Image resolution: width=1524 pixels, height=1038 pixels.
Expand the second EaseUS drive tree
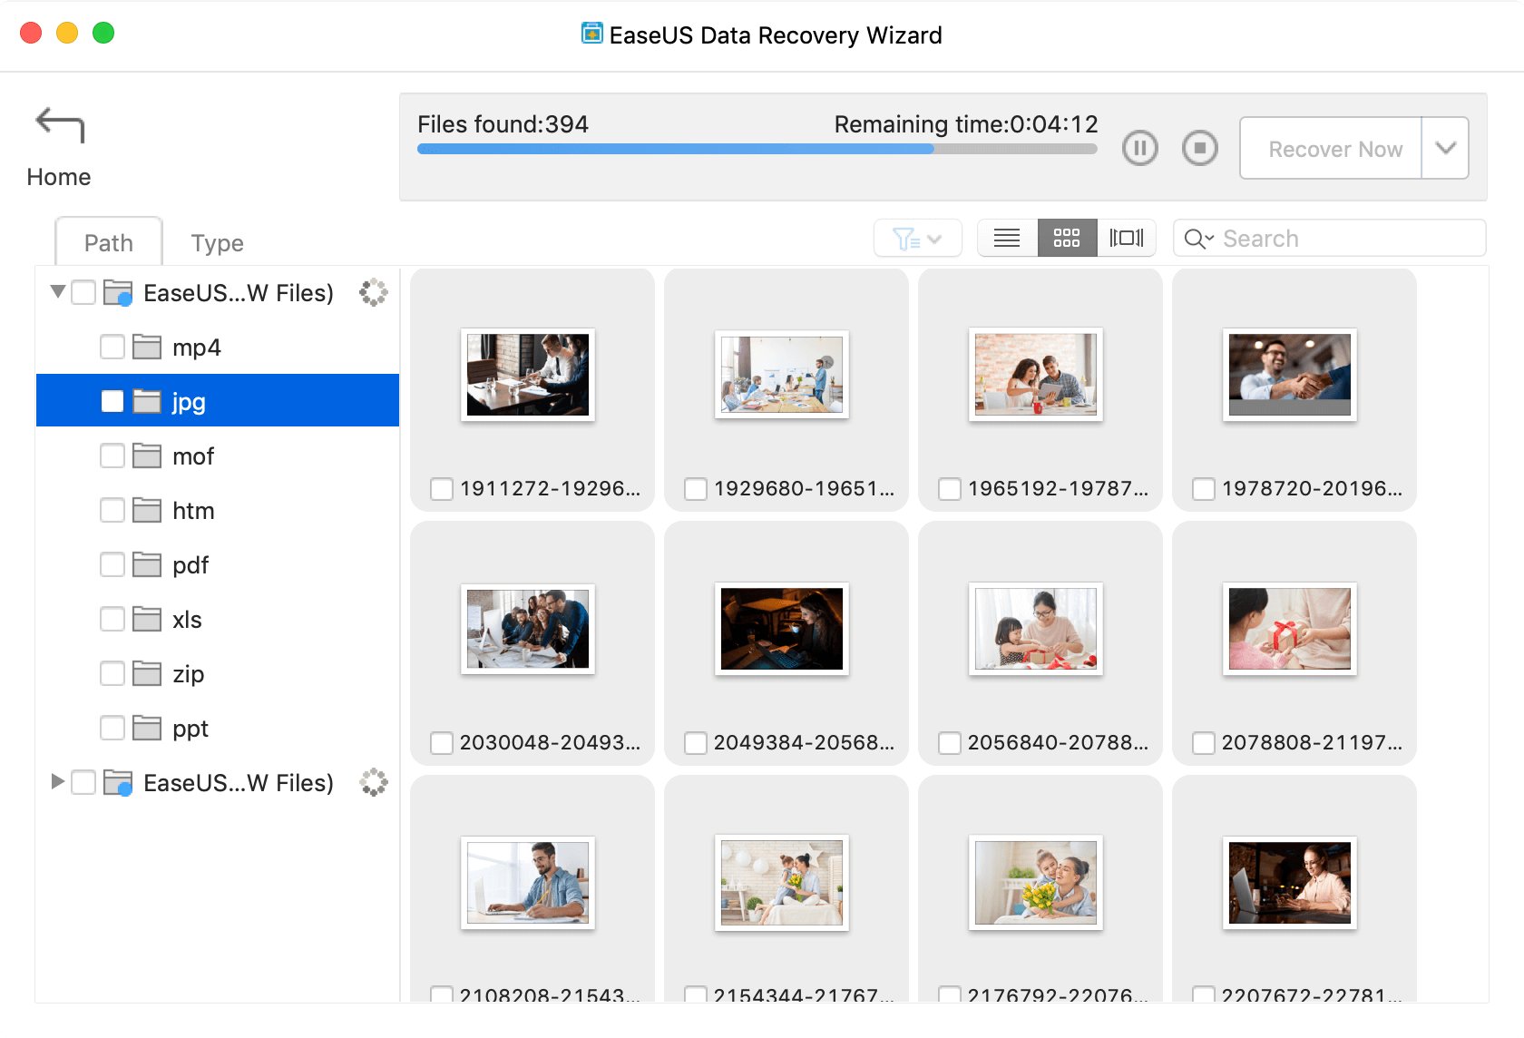(x=57, y=782)
